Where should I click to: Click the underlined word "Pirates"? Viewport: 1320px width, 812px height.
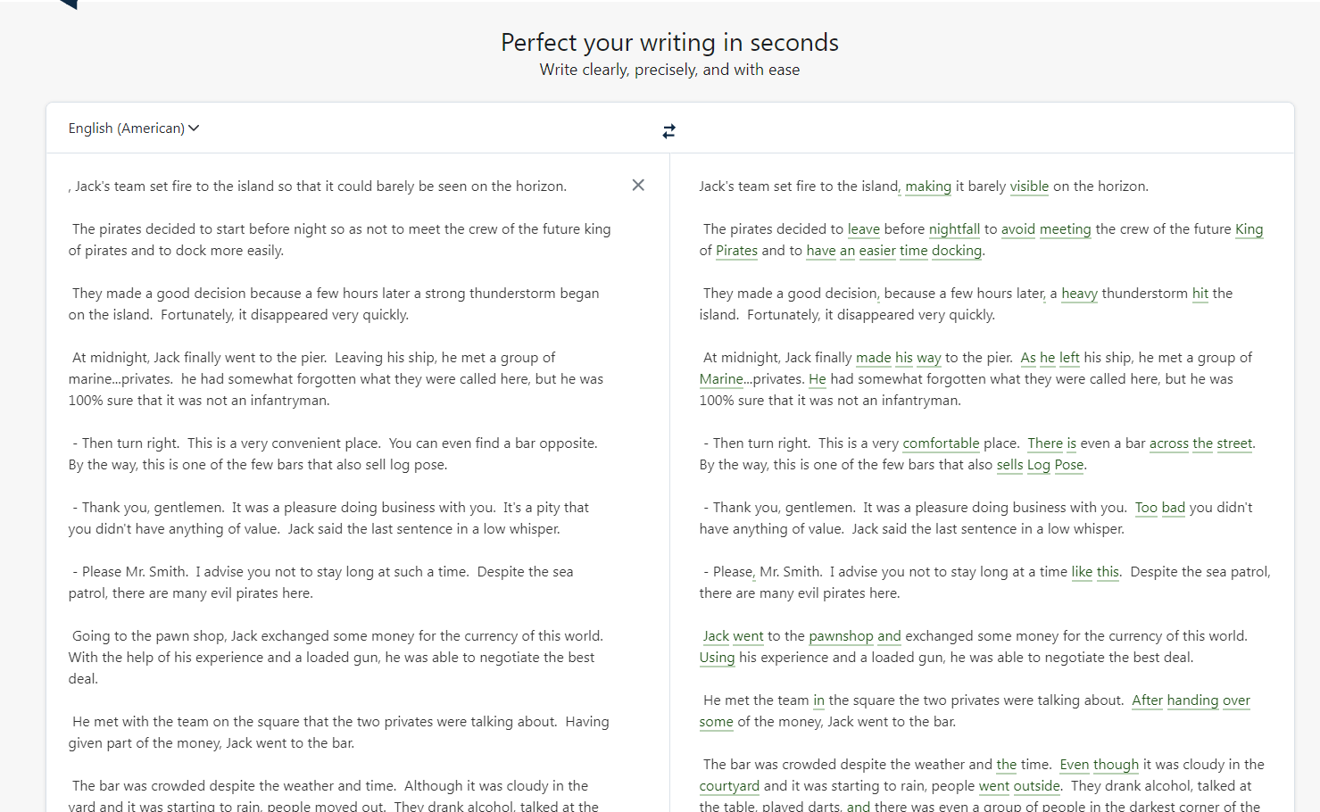(736, 251)
